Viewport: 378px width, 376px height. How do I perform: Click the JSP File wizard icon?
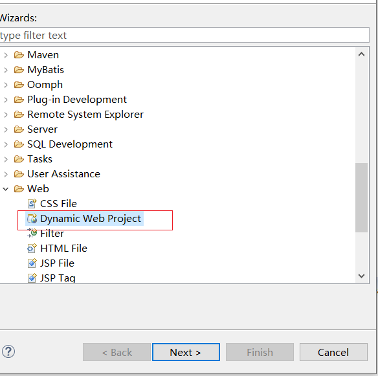click(32, 263)
